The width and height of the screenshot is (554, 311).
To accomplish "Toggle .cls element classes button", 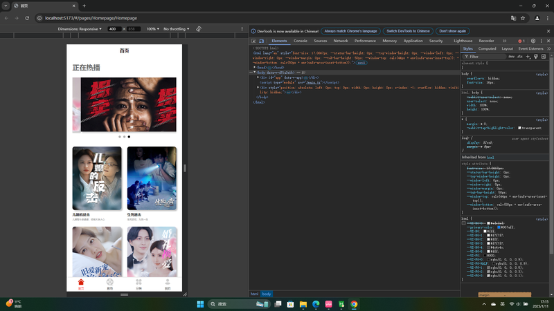I will (520, 57).
